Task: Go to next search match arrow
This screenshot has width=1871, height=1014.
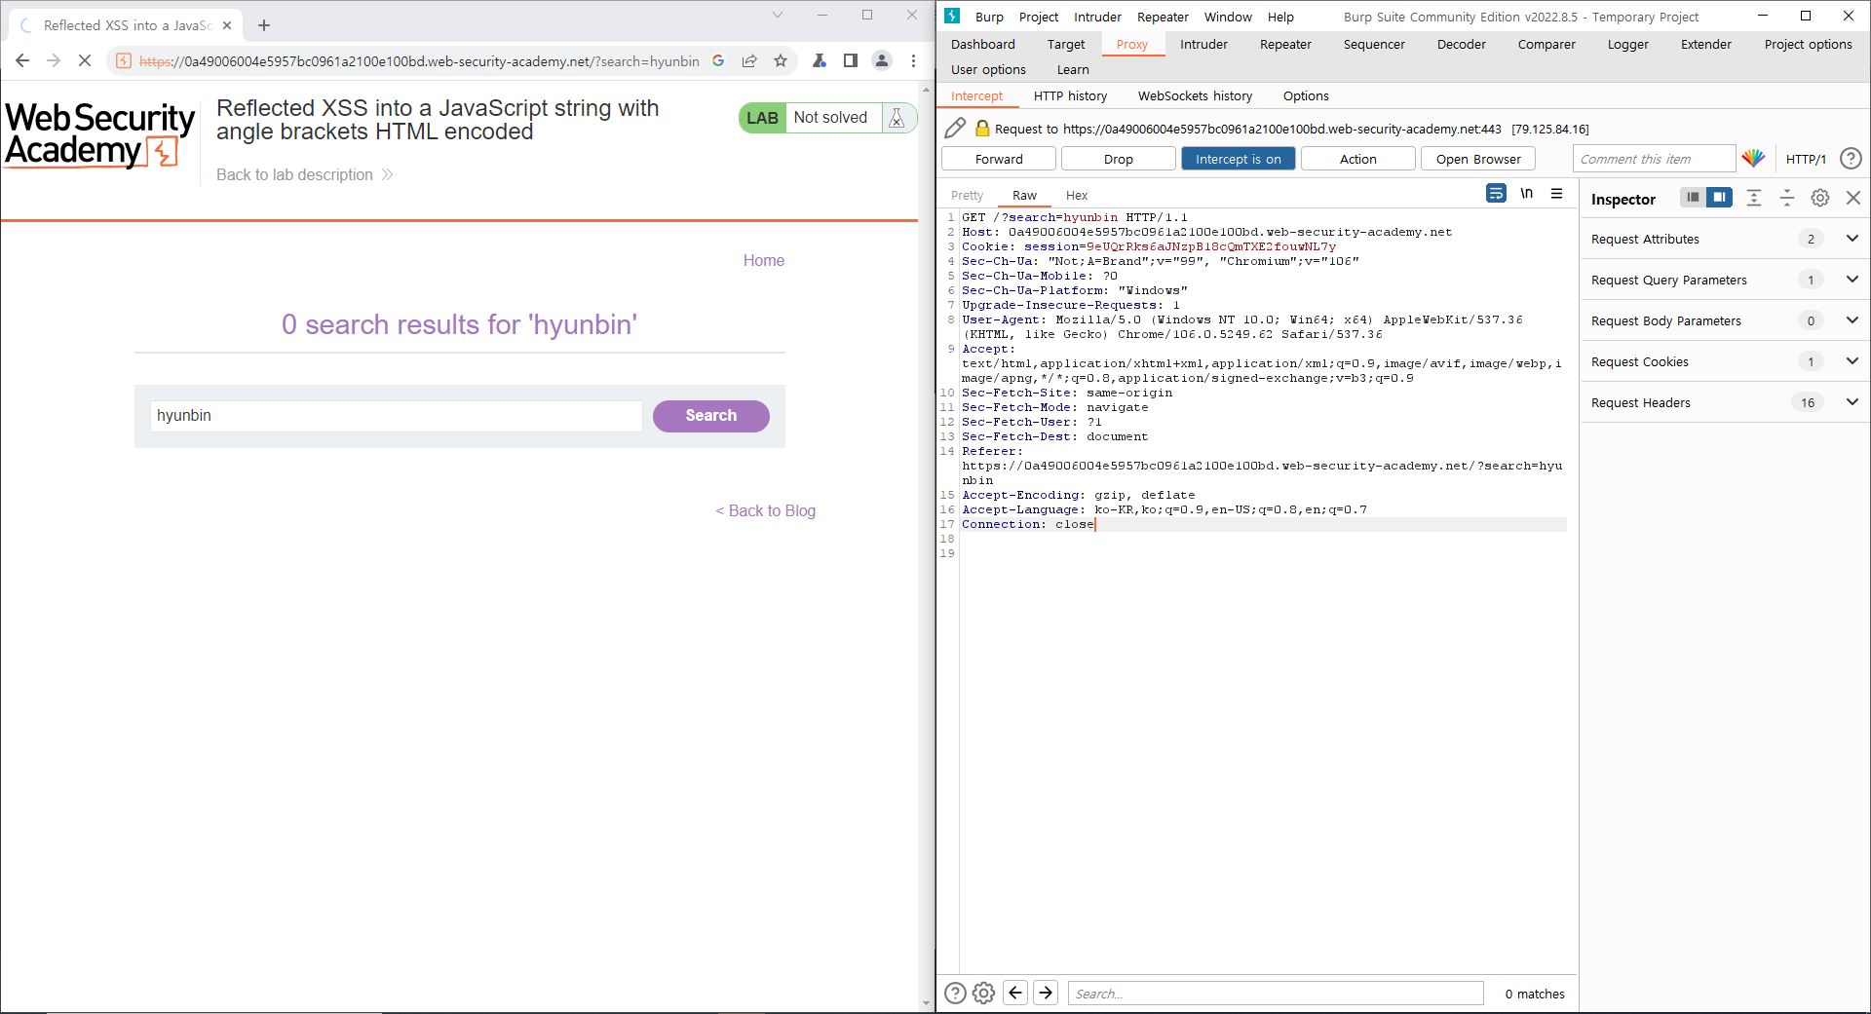Action: [1046, 993]
